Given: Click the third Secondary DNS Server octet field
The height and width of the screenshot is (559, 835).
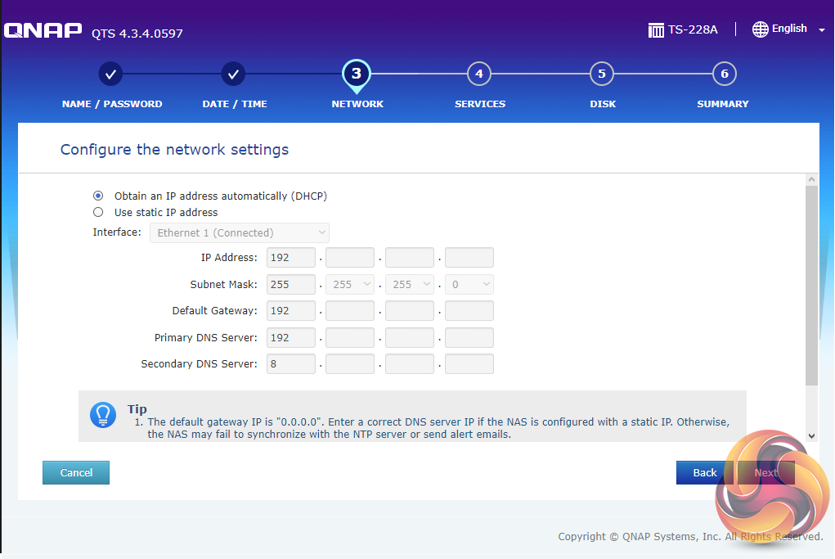Looking at the screenshot, I should 410,364.
